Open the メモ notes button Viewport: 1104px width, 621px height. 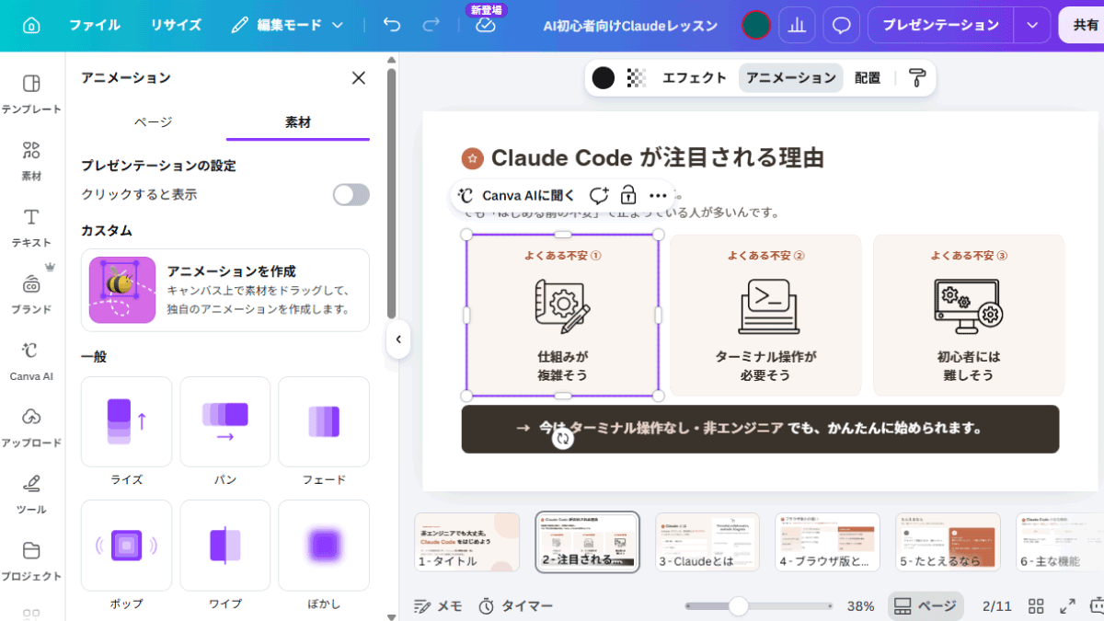pyautogui.click(x=438, y=606)
